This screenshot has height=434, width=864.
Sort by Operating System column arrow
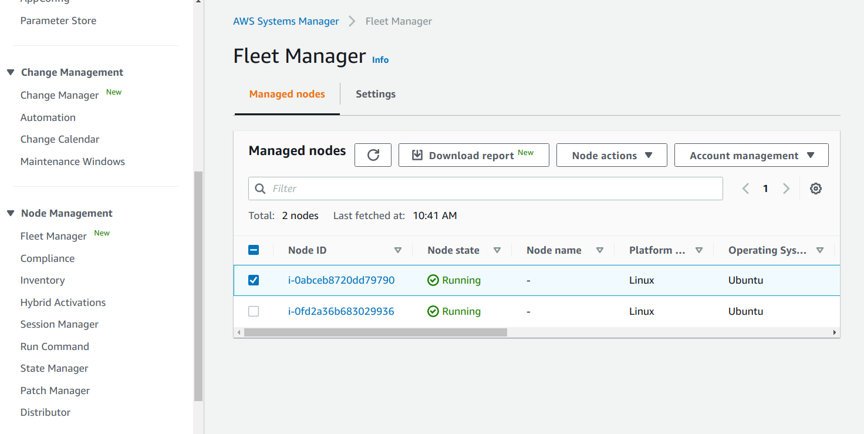click(820, 250)
